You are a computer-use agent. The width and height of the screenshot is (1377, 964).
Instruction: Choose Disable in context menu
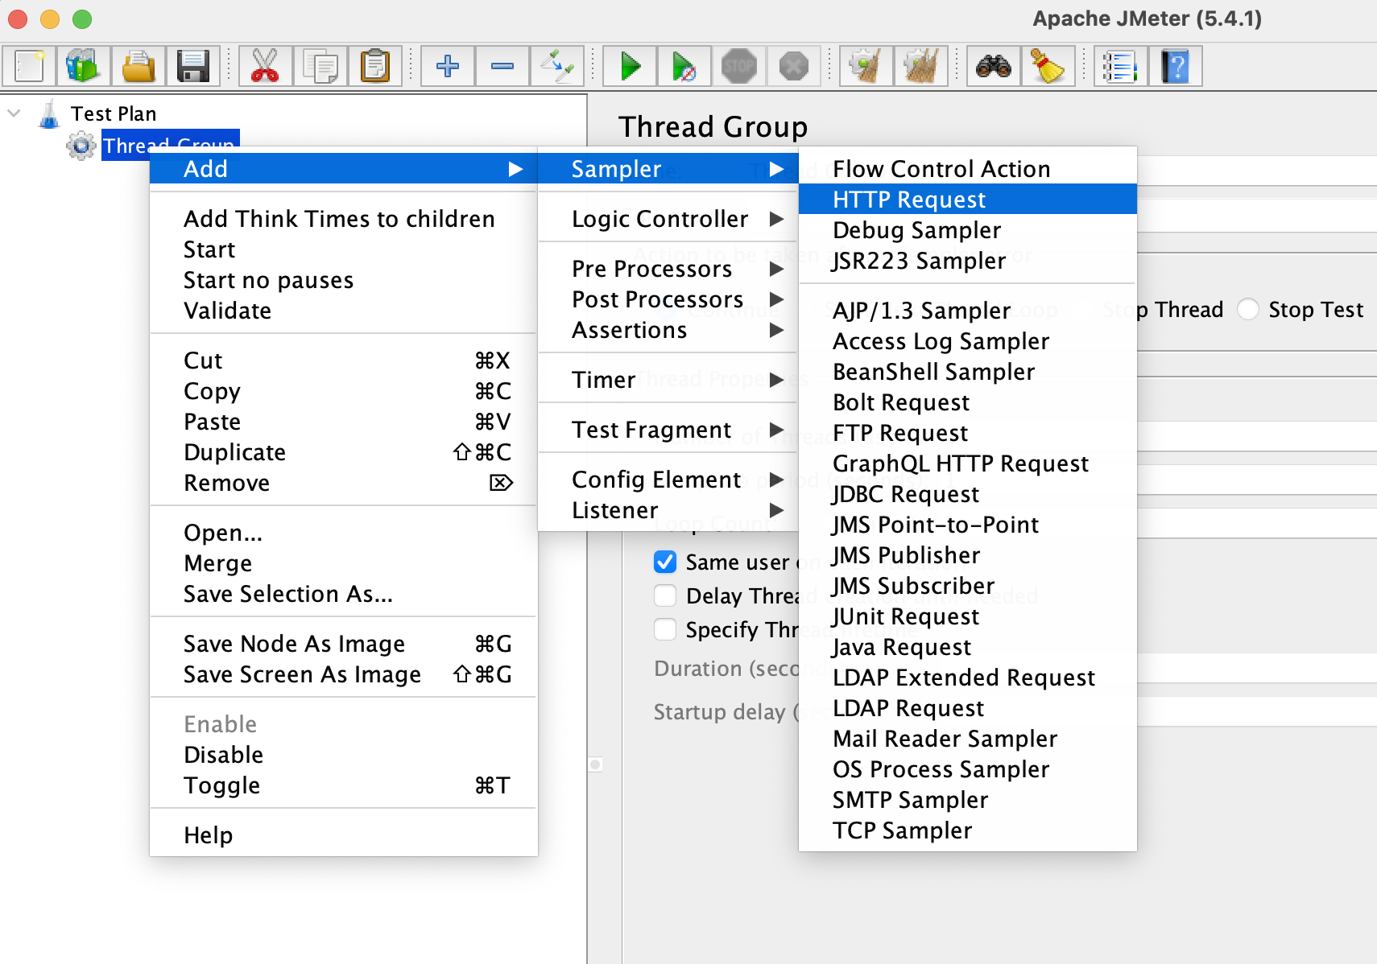344,755
